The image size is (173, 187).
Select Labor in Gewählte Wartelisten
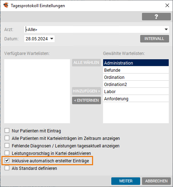[x=136, y=92]
